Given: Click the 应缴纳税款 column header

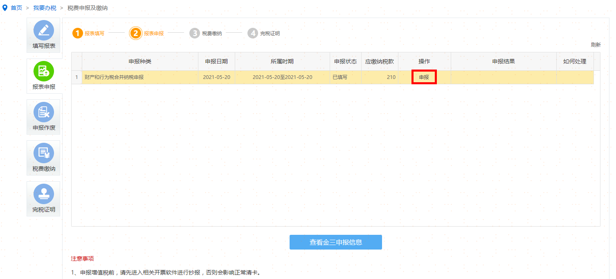Looking at the screenshot, I should click(x=380, y=61).
